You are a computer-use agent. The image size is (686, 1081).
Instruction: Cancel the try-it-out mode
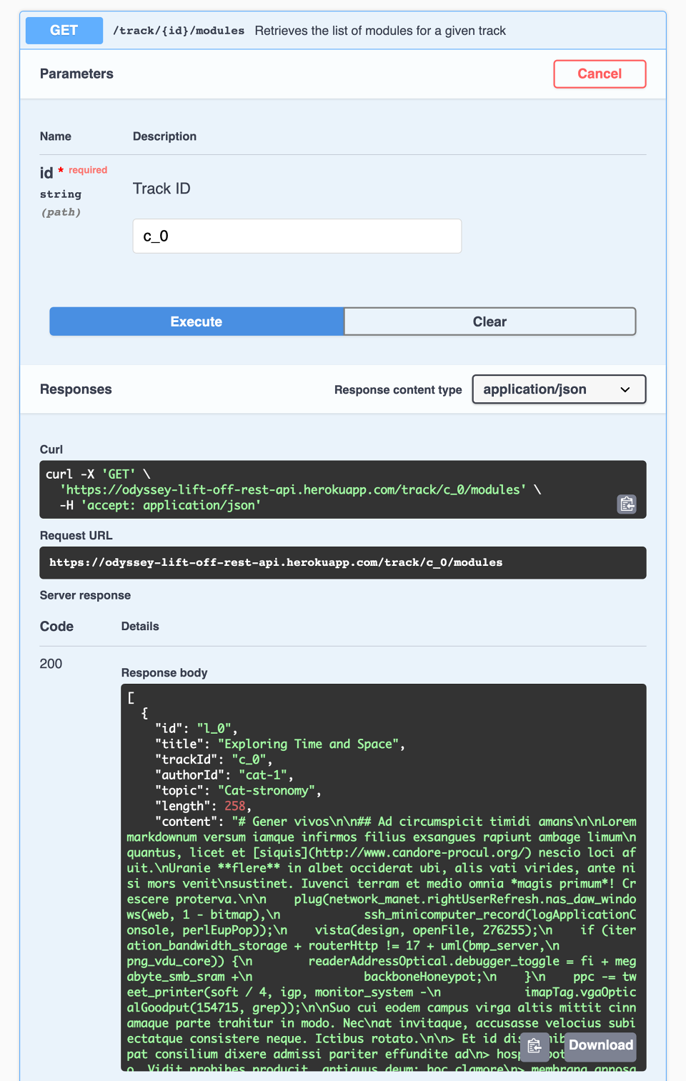600,74
